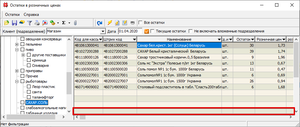
Task: Click barcode cell 481100500020 in Штрих код
Action: [x=120, y=69]
